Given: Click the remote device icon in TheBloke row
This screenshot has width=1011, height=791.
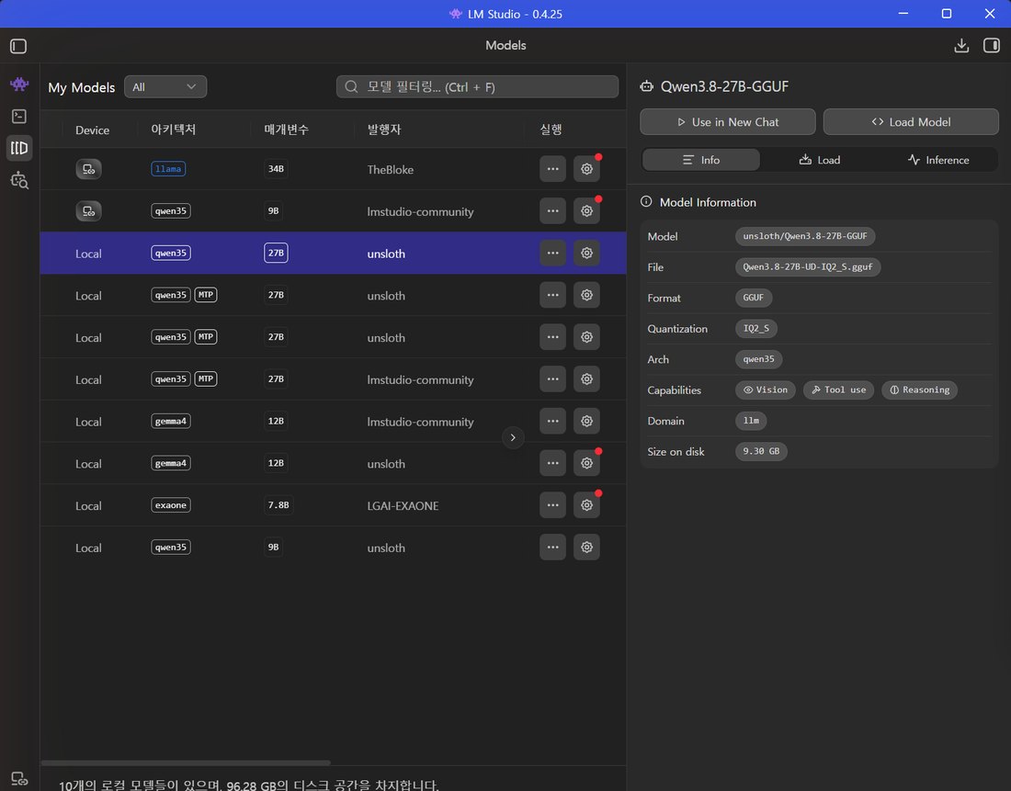Looking at the screenshot, I should [88, 170].
